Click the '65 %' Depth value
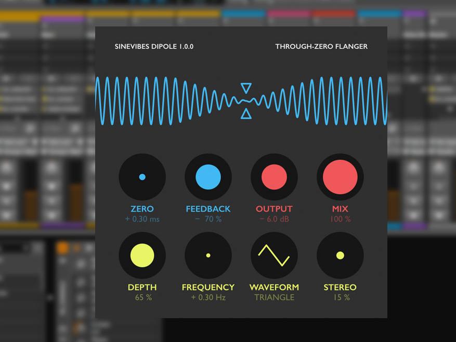456x342 pixels. point(144,297)
